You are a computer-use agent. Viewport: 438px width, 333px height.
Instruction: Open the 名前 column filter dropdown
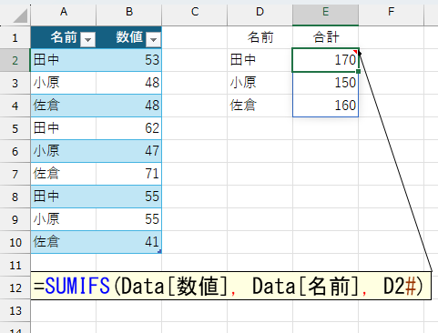88,39
